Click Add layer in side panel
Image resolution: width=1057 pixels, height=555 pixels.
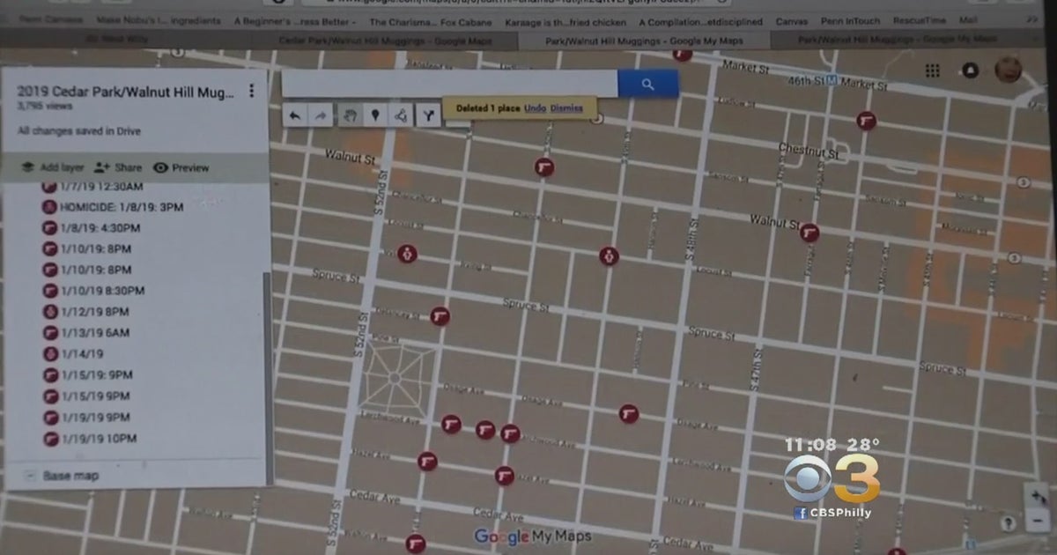pyautogui.click(x=54, y=167)
